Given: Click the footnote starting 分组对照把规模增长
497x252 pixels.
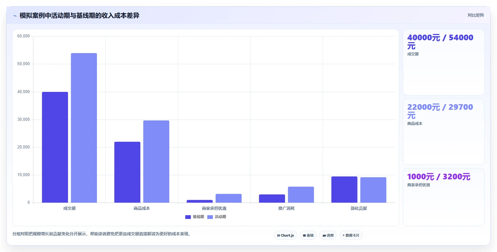Looking at the screenshot, I should click(x=102, y=234).
